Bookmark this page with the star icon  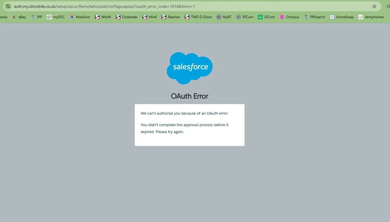[x=374, y=6]
